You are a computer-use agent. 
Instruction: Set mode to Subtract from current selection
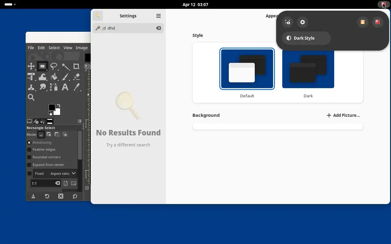pyautogui.click(x=57, y=135)
